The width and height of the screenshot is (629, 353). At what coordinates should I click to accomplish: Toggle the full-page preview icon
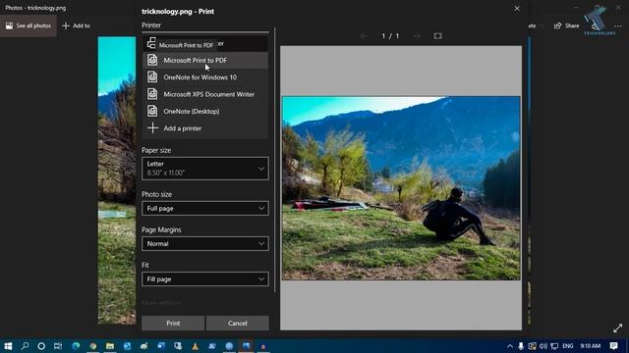tap(437, 36)
